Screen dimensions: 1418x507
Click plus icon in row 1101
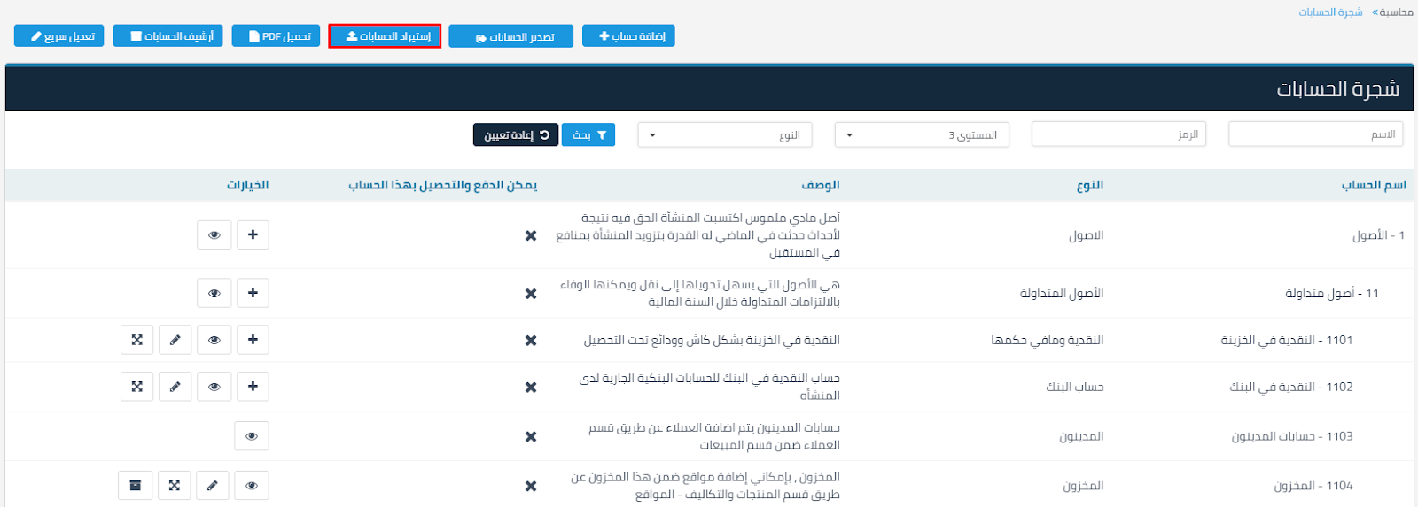(x=253, y=340)
